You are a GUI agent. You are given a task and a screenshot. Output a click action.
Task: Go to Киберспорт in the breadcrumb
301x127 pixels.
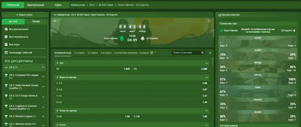(x=78, y=5)
